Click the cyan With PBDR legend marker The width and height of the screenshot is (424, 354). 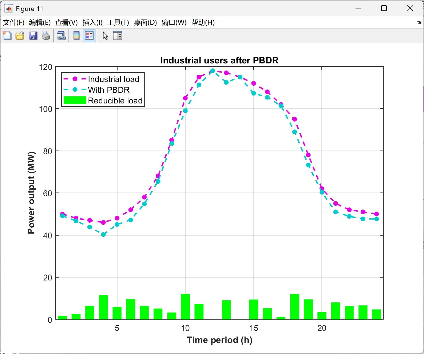pyautogui.click(x=75, y=90)
